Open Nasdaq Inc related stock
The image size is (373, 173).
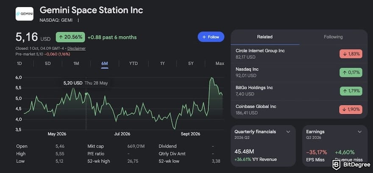pos(299,72)
